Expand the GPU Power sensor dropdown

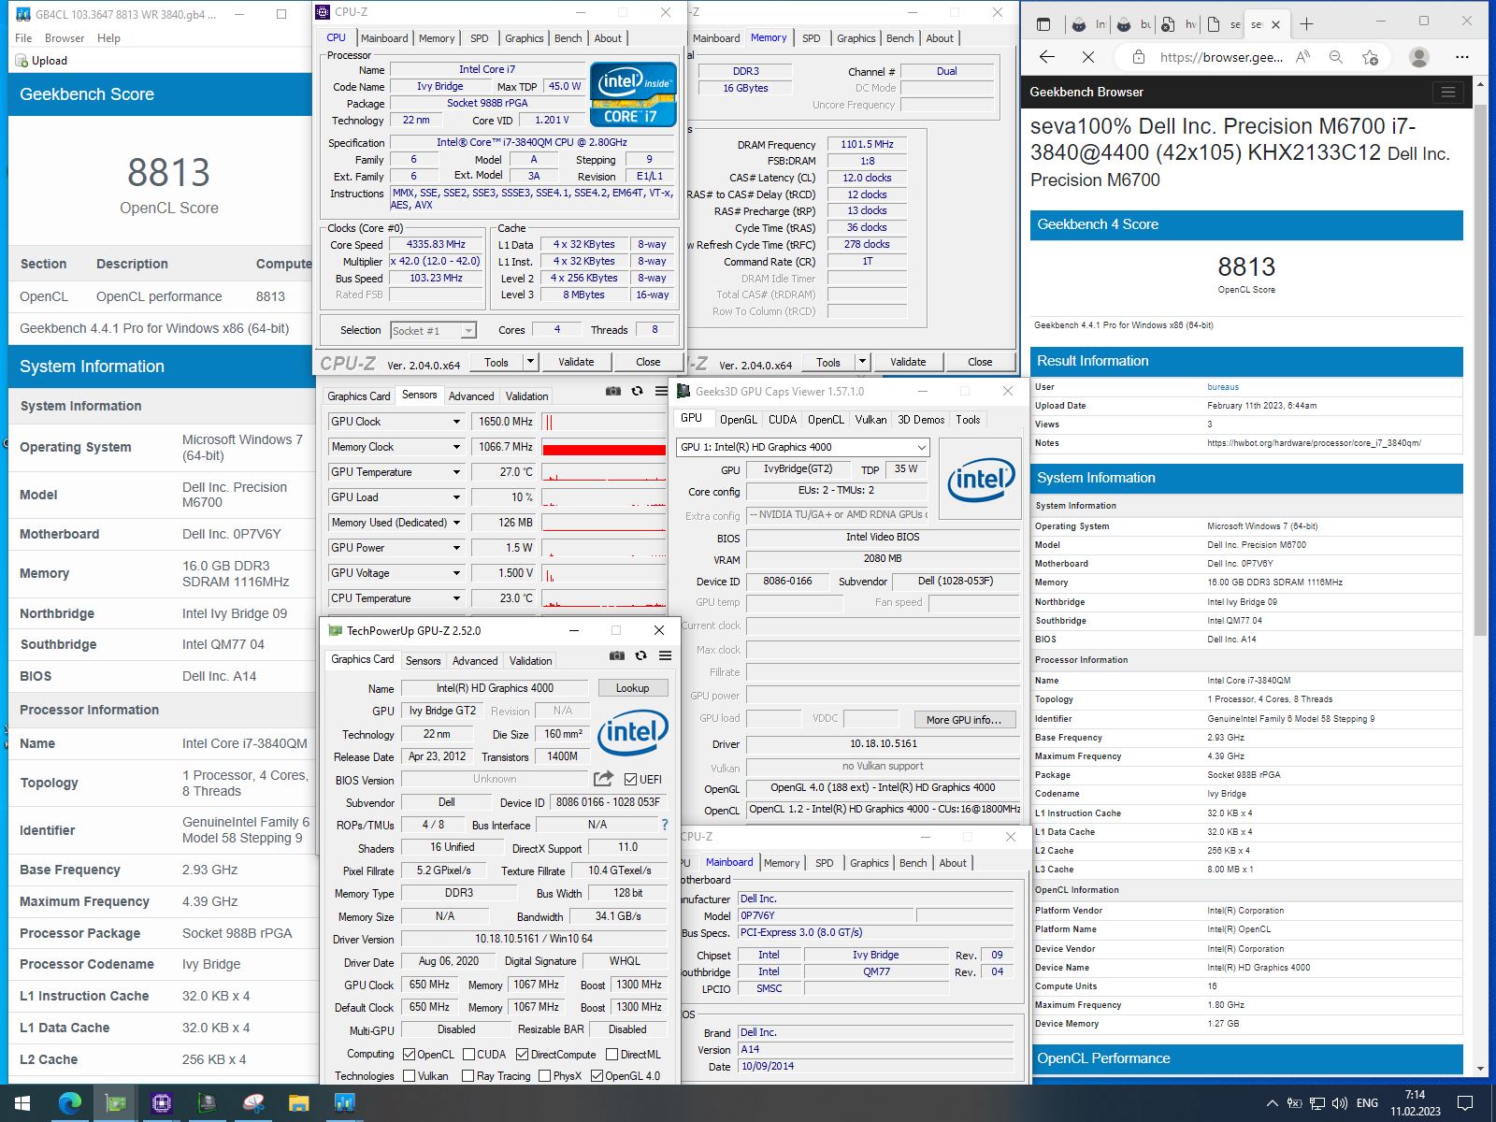tap(456, 548)
